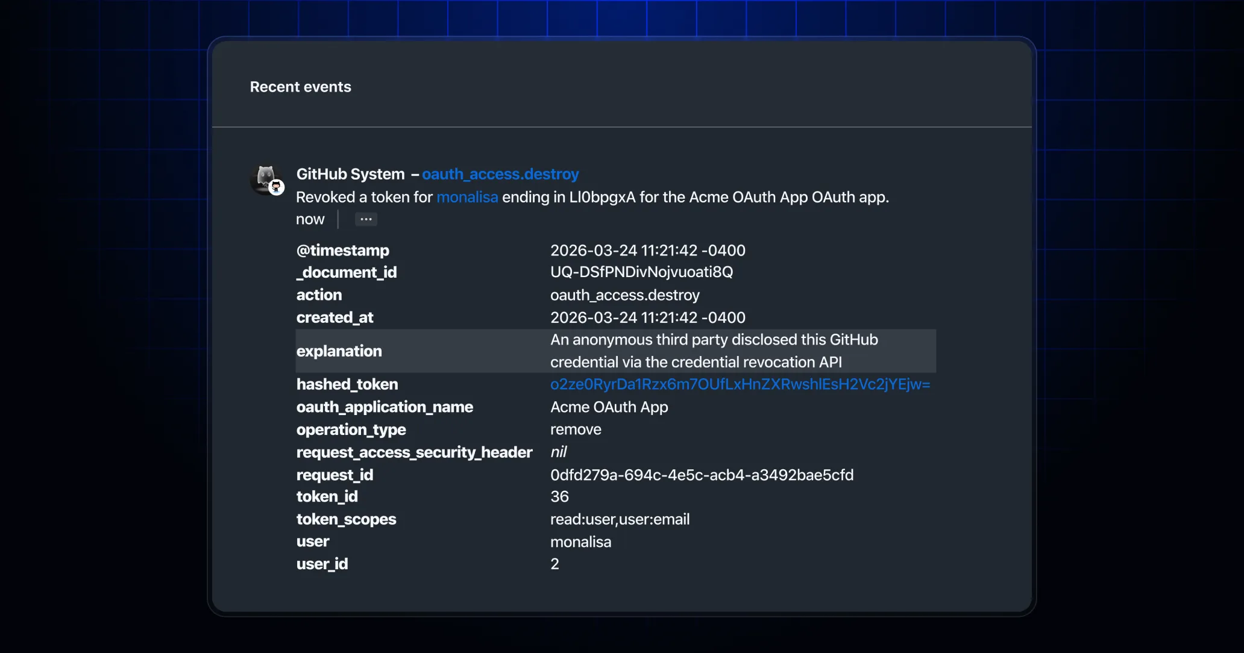Click the operation_type value remove
Screen dimensions: 1244x653
576,430
